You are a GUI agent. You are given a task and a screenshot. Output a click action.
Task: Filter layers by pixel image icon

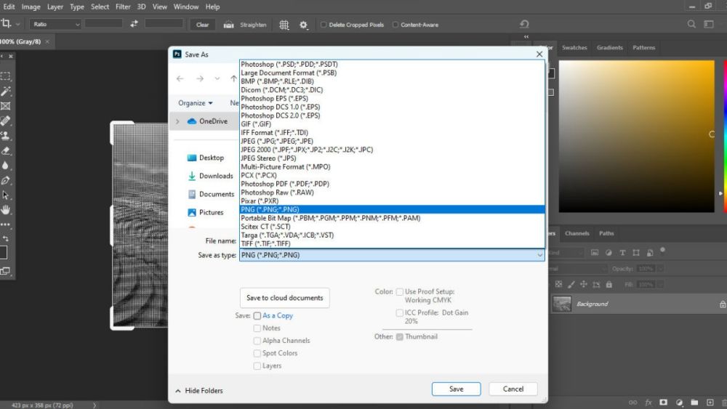click(x=595, y=252)
